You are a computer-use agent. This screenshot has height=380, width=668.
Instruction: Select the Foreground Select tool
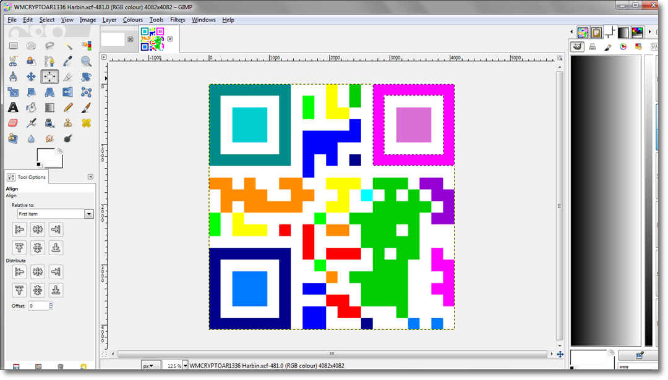tap(31, 61)
